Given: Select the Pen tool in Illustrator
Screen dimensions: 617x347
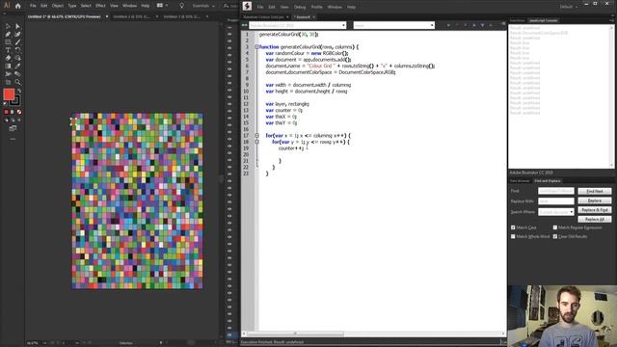Looking at the screenshot, I should pos(8,35).
